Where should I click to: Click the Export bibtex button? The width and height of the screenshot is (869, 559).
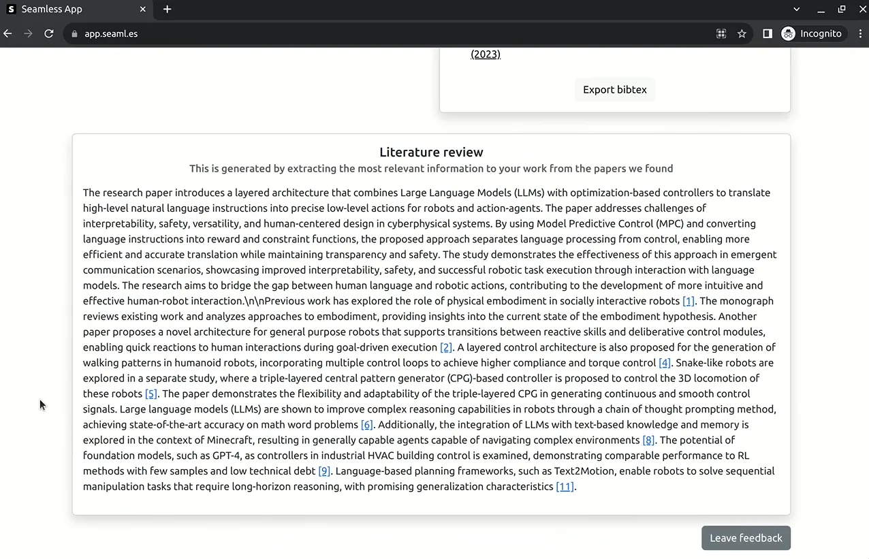615,89
